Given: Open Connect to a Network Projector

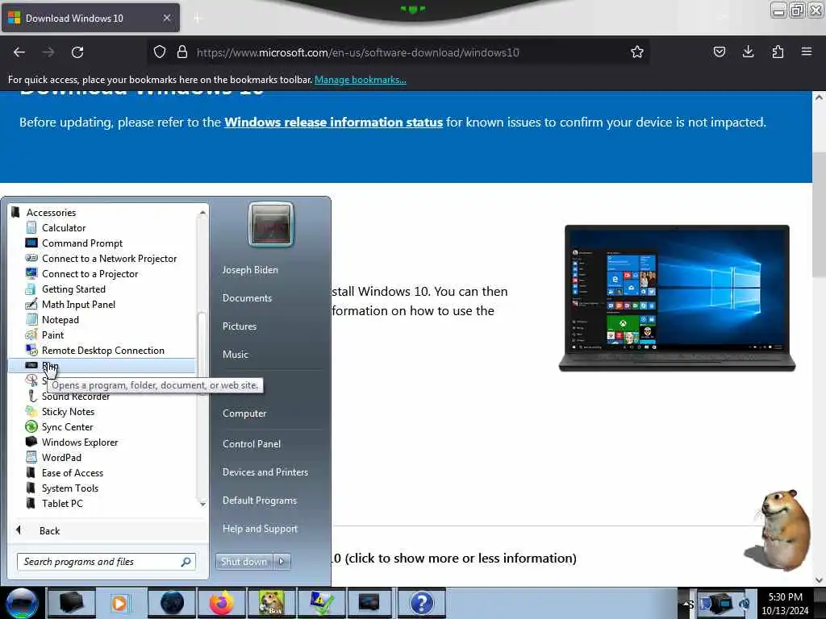Looking at the screenshot, I should point(109,259).
